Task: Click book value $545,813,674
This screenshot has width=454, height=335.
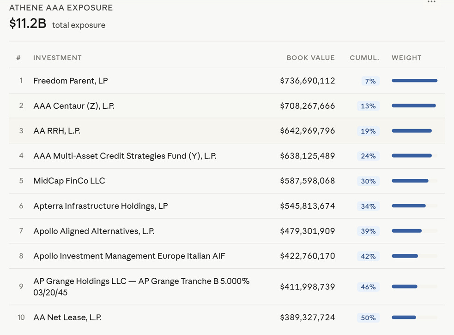Action: (x=308, y=206)
